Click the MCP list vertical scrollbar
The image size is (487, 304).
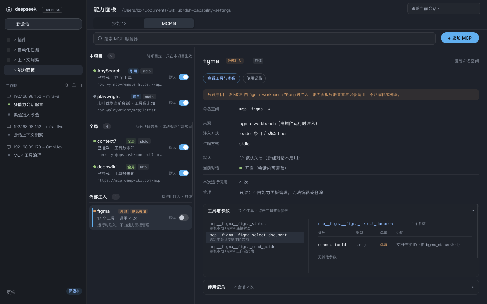coord(193,159)
